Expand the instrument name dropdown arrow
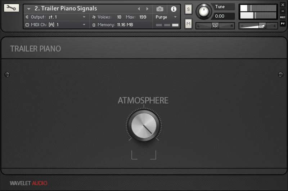This screenshot has height=191, width=288. pyautogui.click(x=29, y=9)
